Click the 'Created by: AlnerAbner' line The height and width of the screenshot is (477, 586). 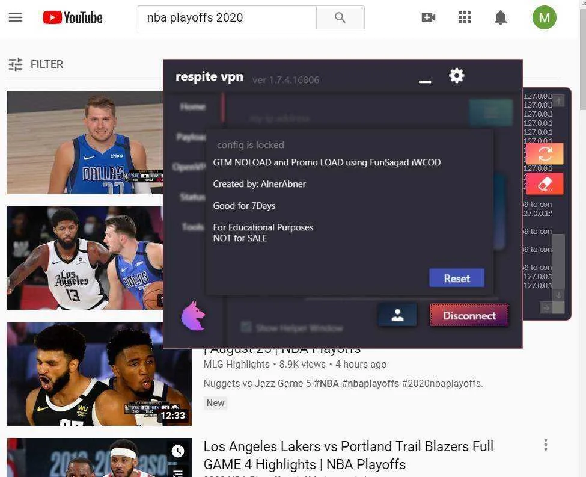(x=260, y=184)
